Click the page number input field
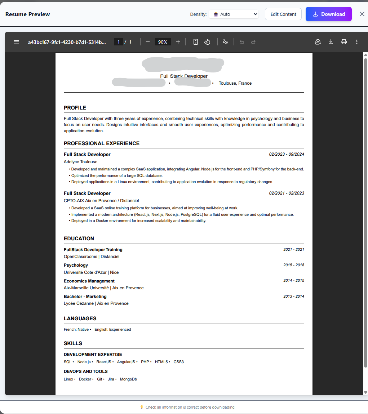Image resolution: width=368 pixels, height=414 pixels. (118, 42)
